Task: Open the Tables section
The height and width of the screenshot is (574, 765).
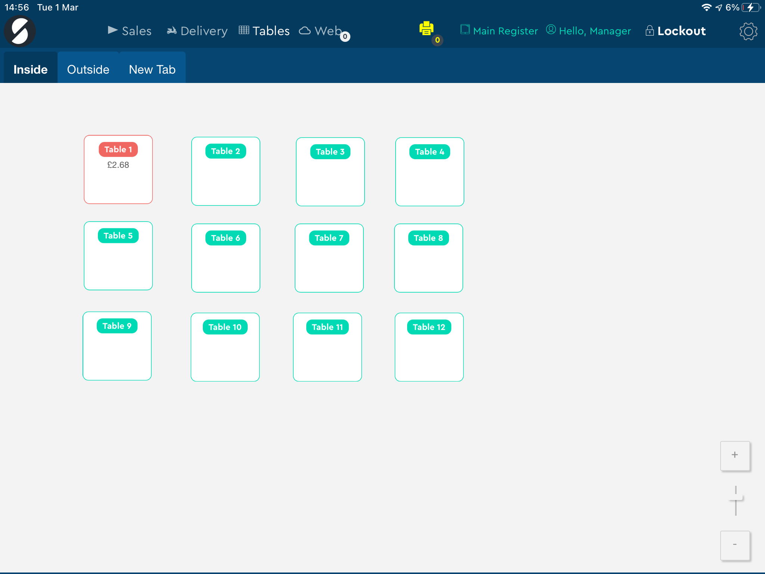Action: (264, 31)
